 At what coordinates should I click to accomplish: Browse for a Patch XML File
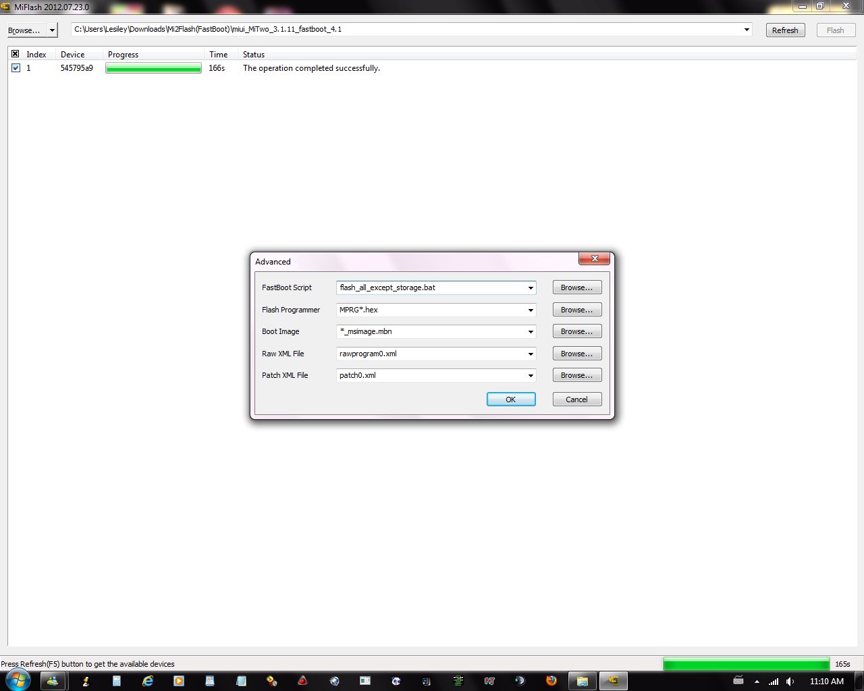point(577,375)
